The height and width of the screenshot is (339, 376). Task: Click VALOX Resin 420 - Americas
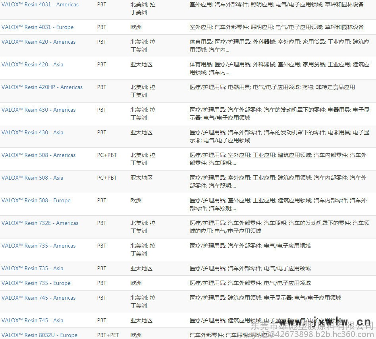(39, 42)
